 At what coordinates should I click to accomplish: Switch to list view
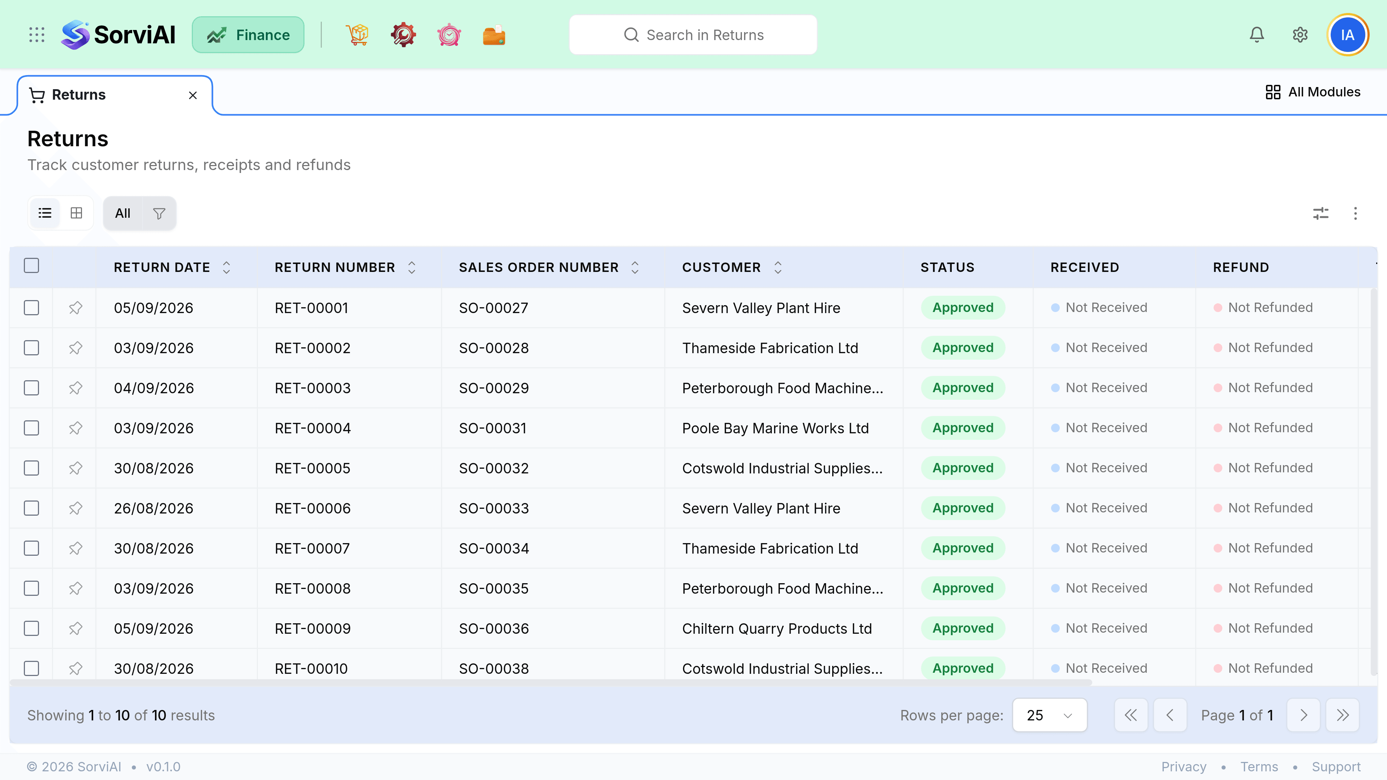pyautogui.click(x=45, y=213)
